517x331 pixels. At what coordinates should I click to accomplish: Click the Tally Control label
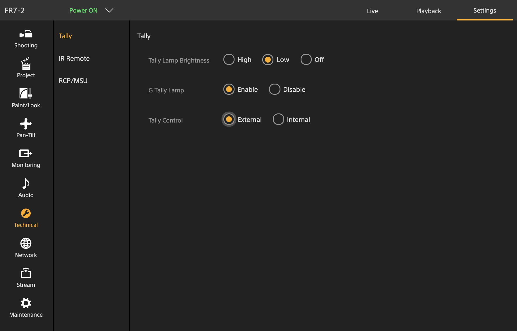166,120
